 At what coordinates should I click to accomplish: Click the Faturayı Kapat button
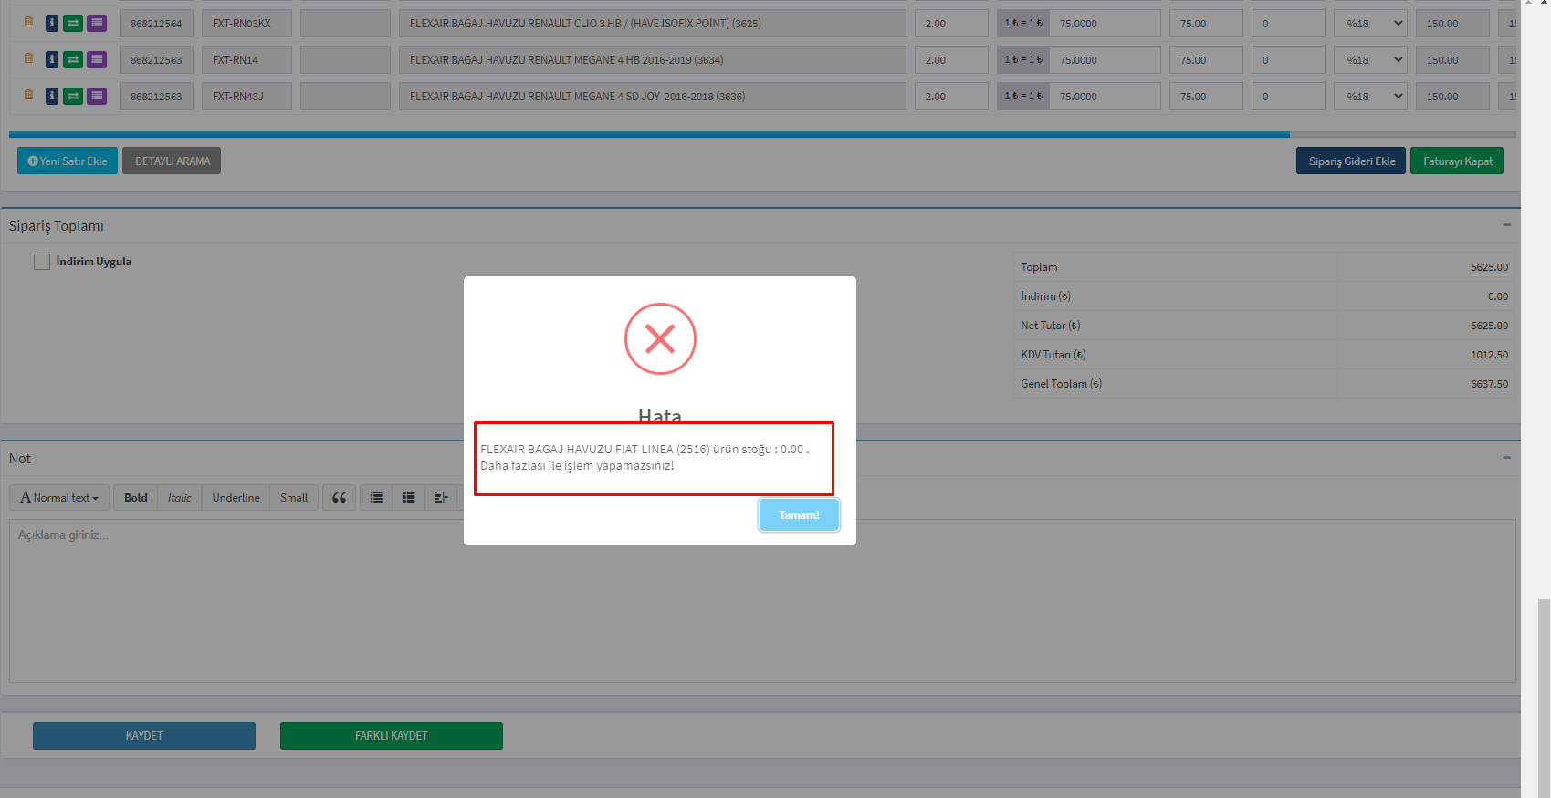coord(1456,161)
